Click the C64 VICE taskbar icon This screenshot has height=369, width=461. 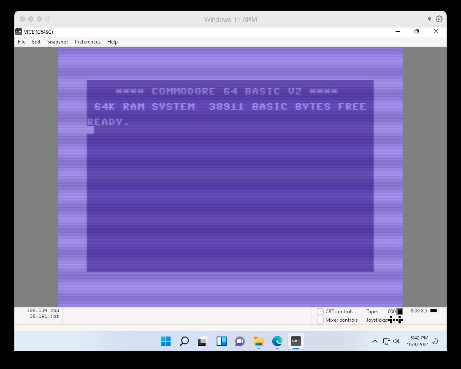(296, 341)
